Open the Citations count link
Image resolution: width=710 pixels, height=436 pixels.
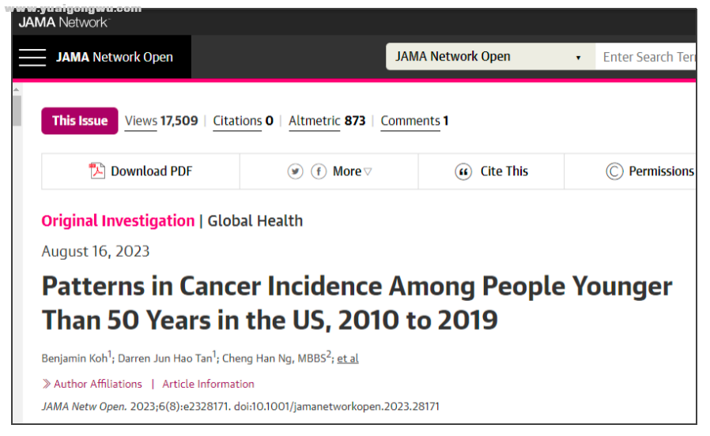click(x=244, y=121)
